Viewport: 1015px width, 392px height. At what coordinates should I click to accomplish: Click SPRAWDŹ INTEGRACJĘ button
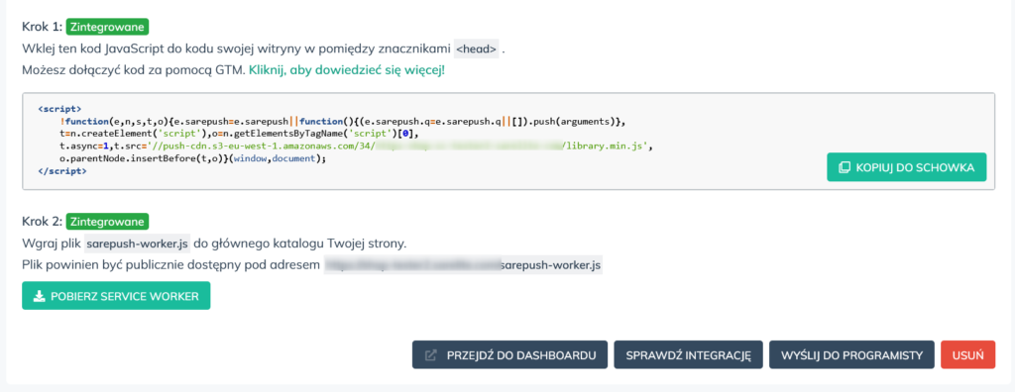(688, 355)
